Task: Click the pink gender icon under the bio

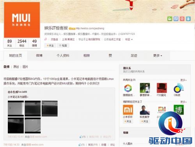Action: (x=46, y=39)
